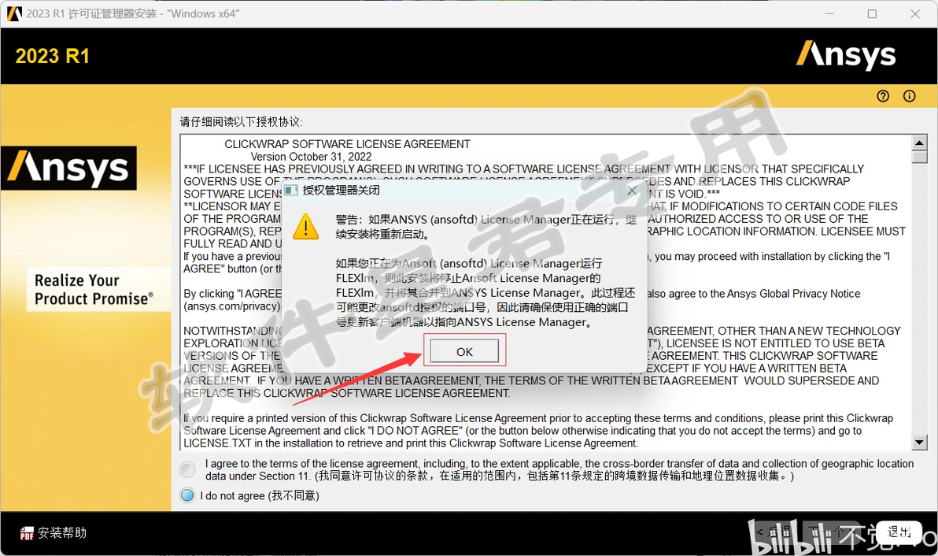Viewport: 938px width, 556px height.
Task: Close the 授权管理器关闭 dialog
Action: [x=632, y=191]
